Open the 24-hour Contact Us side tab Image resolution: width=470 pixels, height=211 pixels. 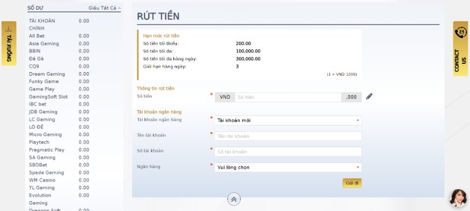(x=461, y=49)
